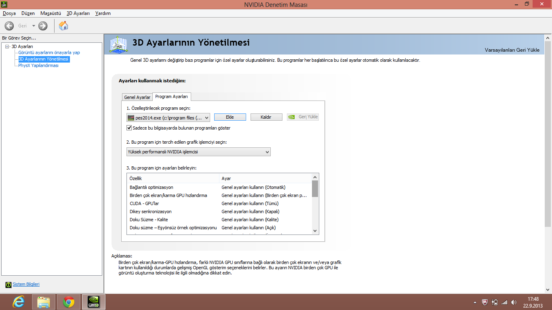552x310 pixels.
Task: Select "CUDA - GPU'lar" setting row
Action: coord(219,203)
